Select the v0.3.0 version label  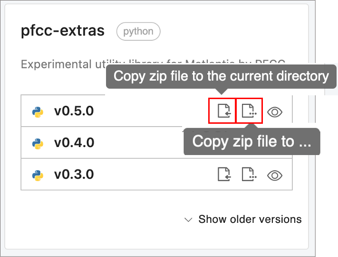[74, 174]
